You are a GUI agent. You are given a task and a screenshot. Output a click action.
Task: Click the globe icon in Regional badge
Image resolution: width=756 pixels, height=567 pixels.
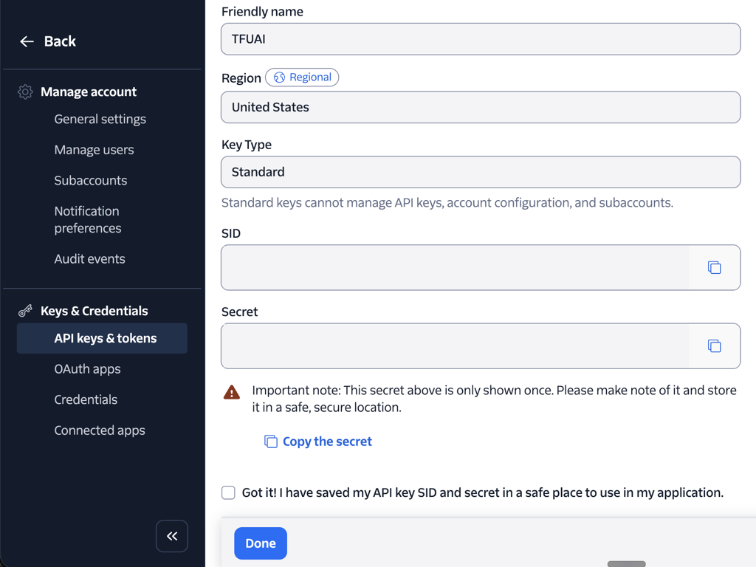(279, 77)
